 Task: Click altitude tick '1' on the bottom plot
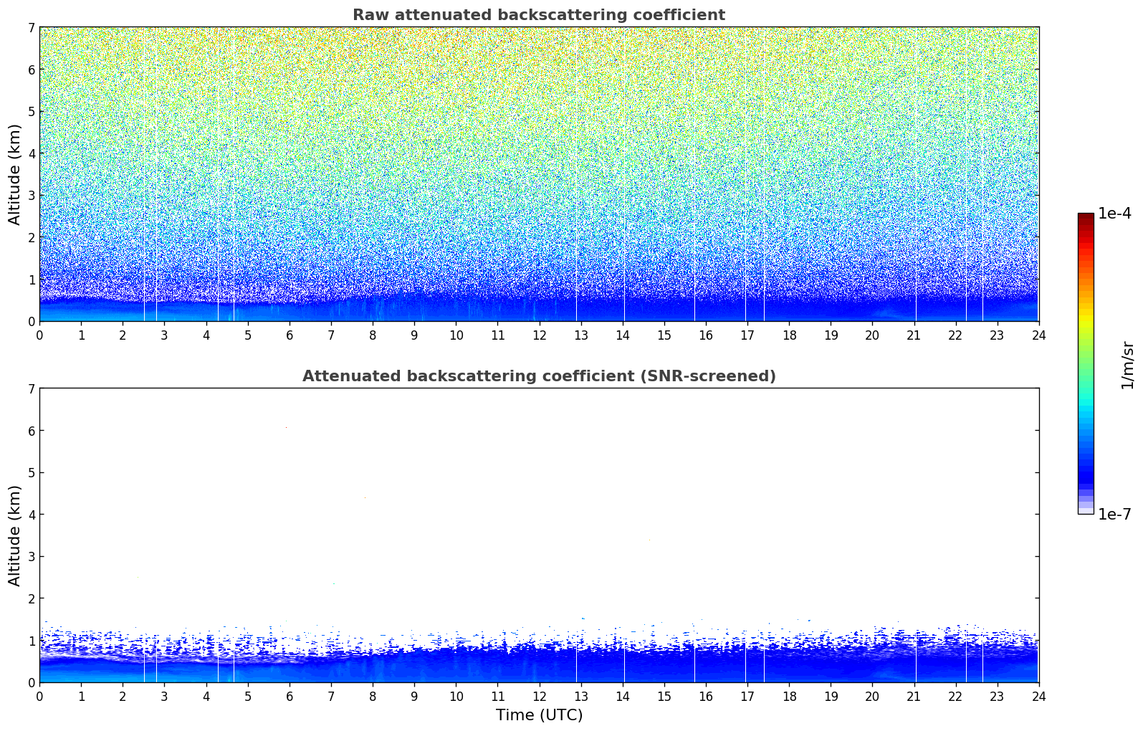(x=31, y=641)
